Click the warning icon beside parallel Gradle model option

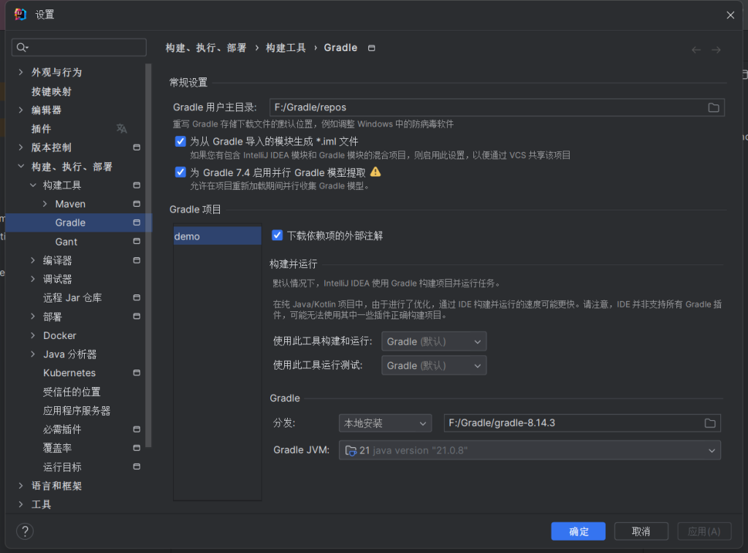(375, 172)
